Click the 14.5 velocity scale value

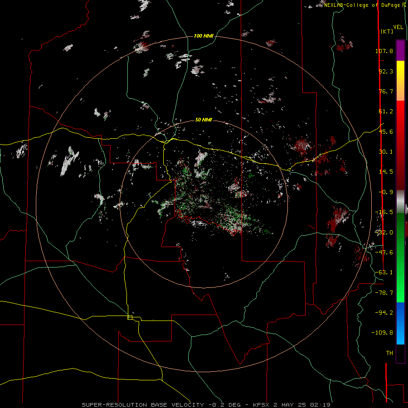[x=386, y=172]
